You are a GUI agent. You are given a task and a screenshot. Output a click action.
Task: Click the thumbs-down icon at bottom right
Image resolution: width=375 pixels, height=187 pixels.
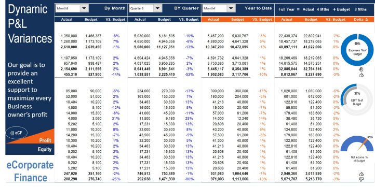point(361,179)
